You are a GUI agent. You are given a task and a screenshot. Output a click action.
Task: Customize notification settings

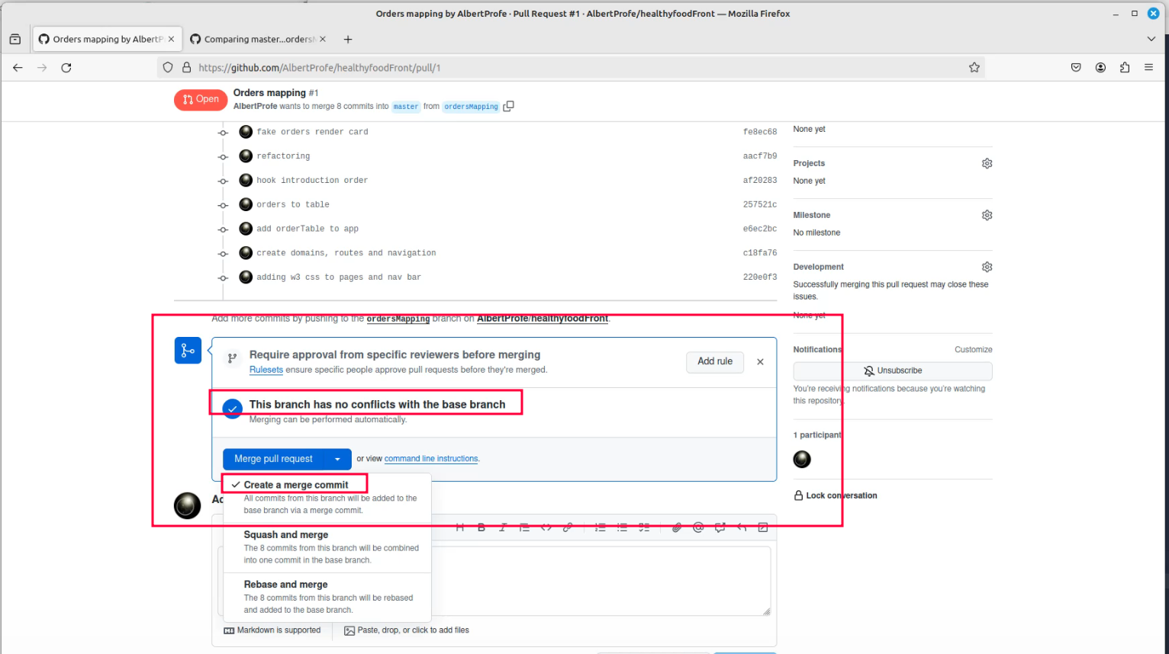click(974, 349)
